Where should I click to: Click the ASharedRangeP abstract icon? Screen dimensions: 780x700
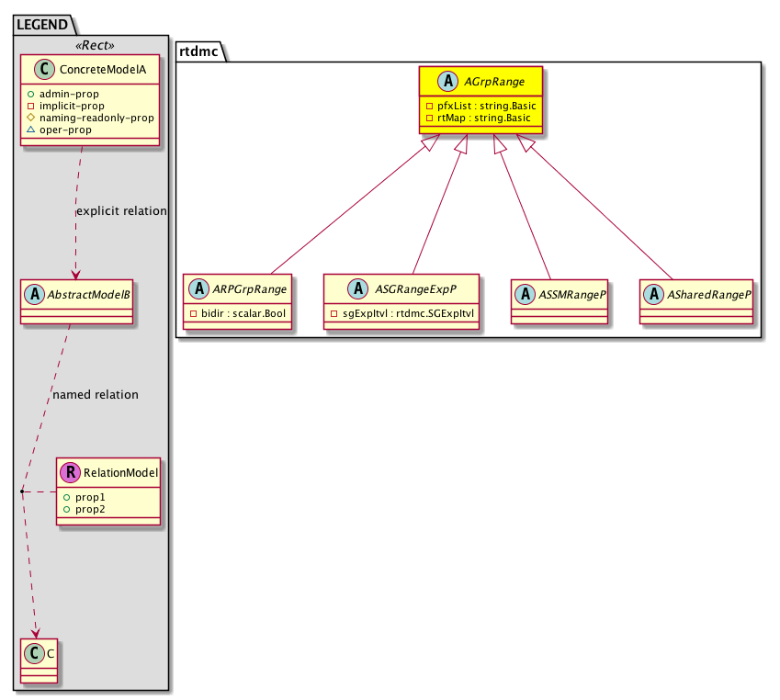(656, 294)
